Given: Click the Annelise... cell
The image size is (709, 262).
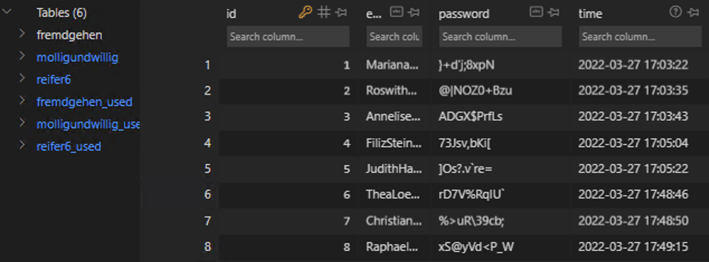Looking at the screenshot, I should (395, 117).
